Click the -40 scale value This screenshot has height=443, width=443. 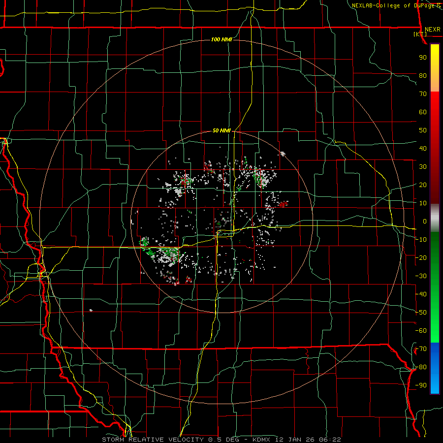421,294
